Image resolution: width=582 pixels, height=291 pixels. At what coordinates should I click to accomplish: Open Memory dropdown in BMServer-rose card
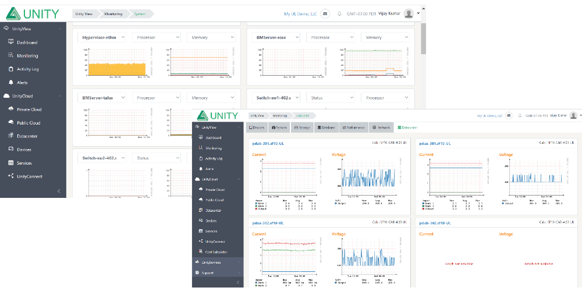[x=385, y=37]
